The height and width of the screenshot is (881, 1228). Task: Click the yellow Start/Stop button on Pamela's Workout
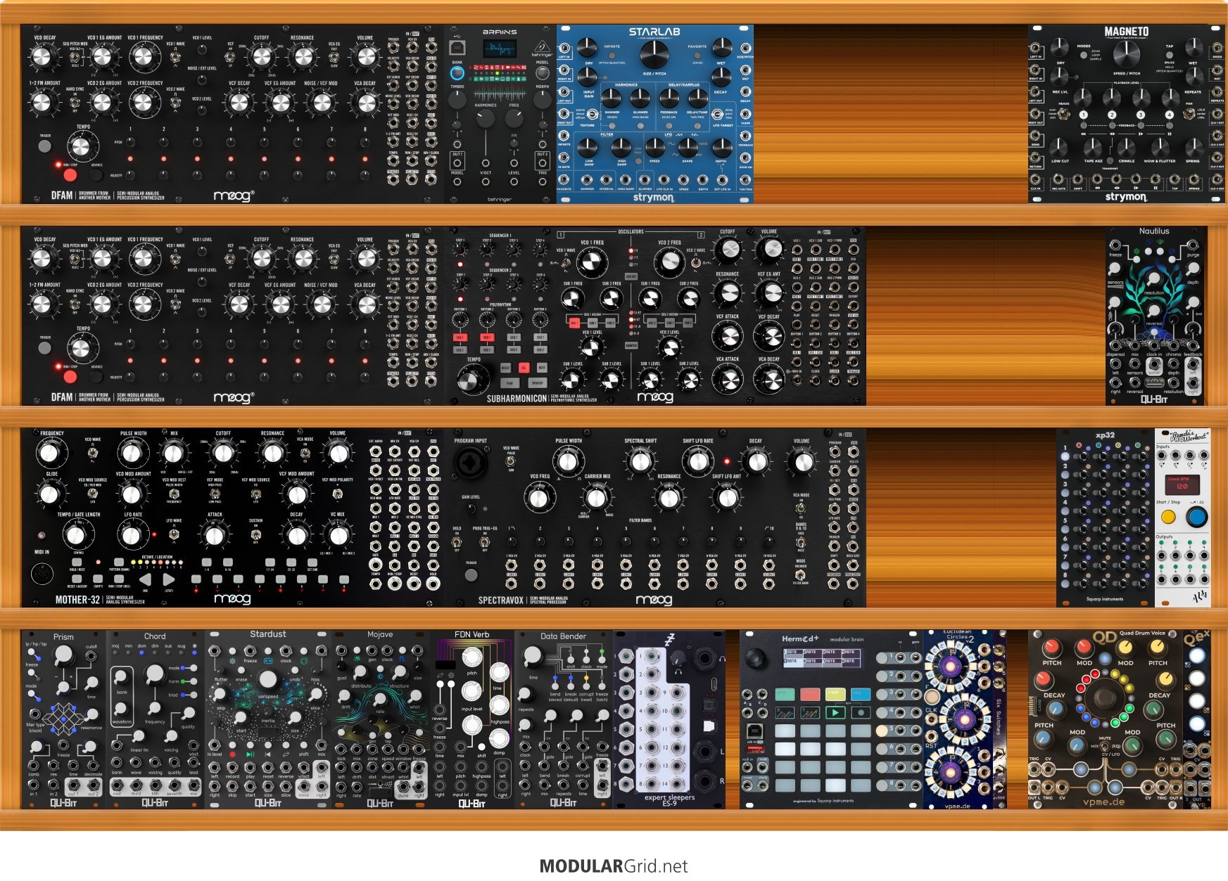(x=1168, y=517)
